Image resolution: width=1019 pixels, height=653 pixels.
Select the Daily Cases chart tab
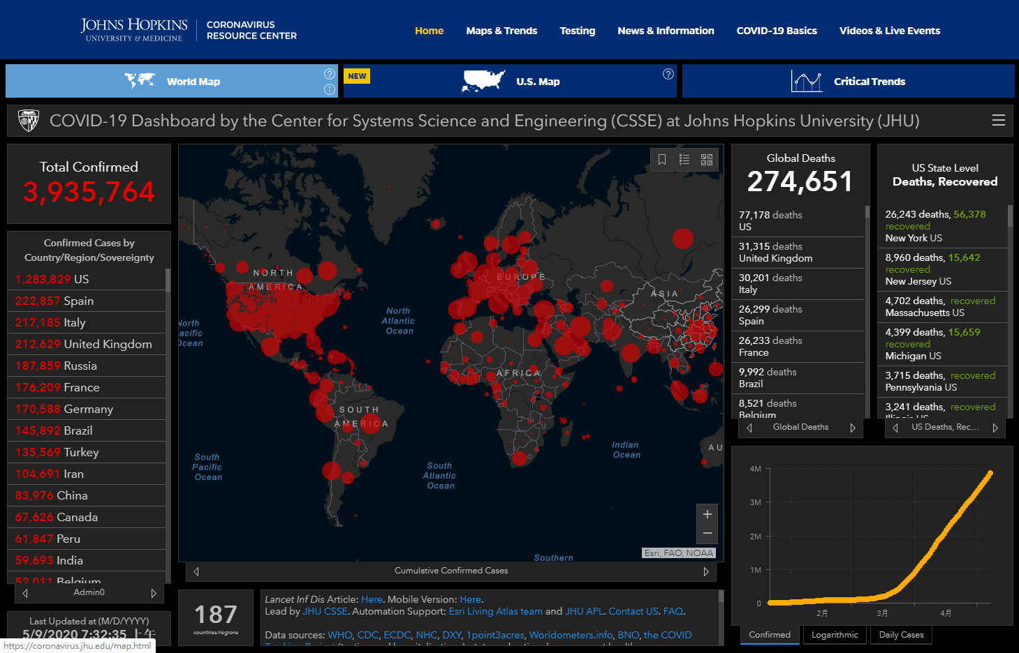pos(901,635)
